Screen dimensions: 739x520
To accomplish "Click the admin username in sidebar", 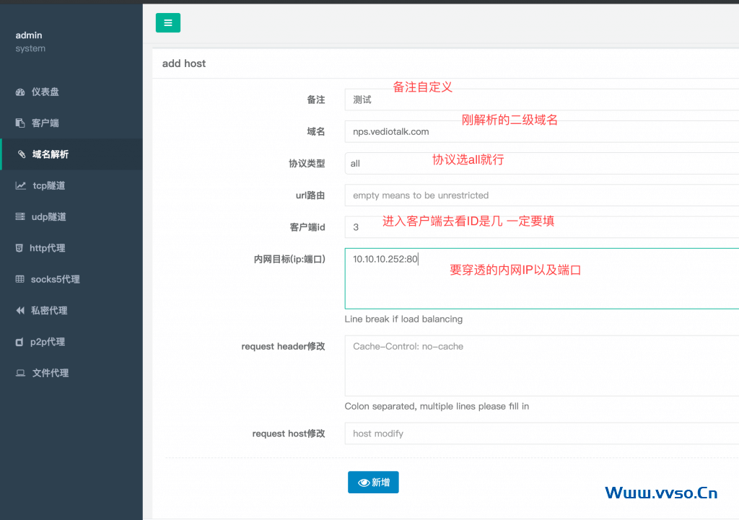I will coord(29,35).
